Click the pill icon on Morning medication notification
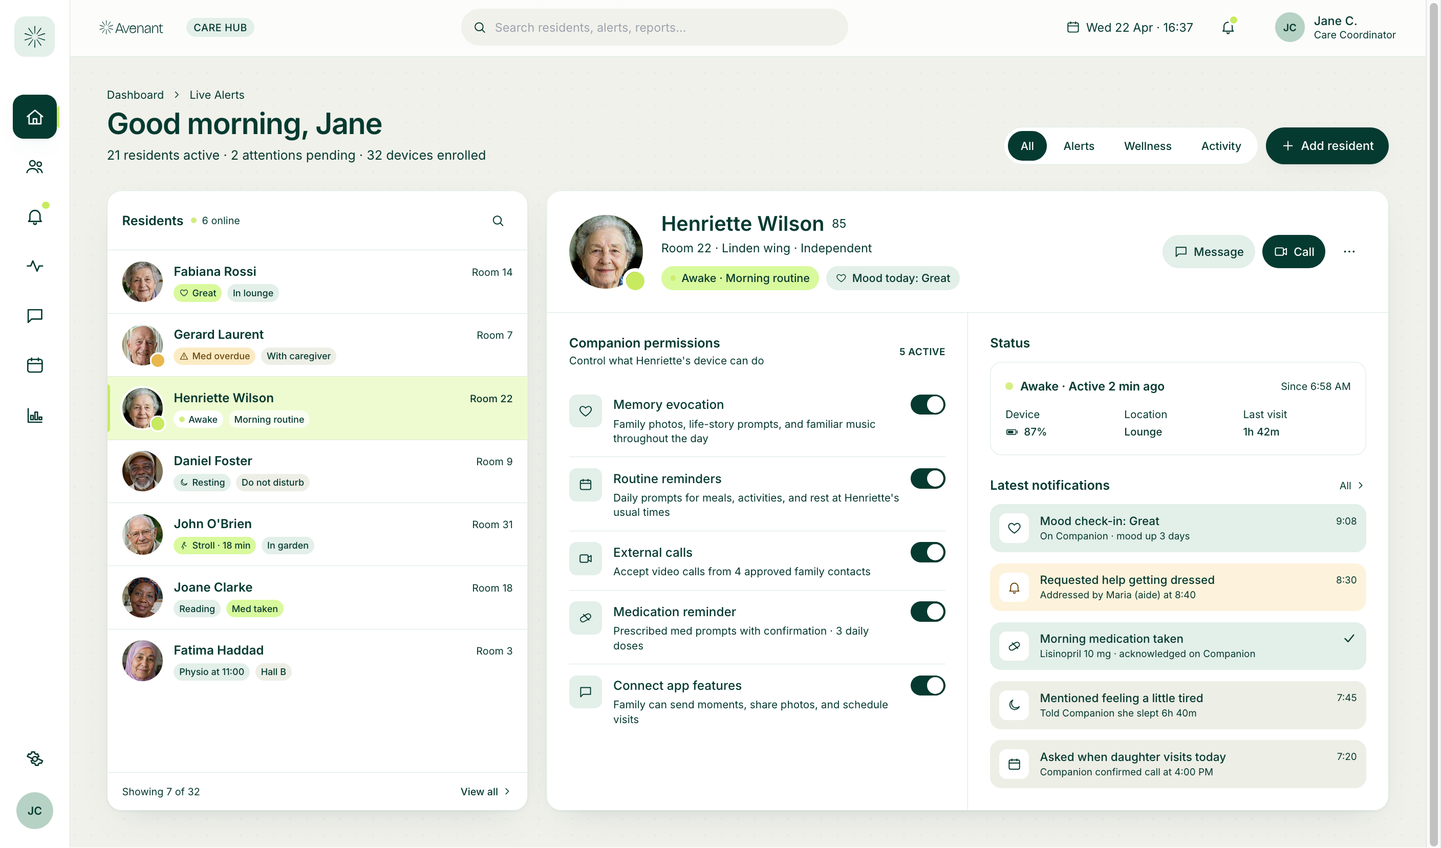Screen dimensions: 1441x848 [1014, 646]
